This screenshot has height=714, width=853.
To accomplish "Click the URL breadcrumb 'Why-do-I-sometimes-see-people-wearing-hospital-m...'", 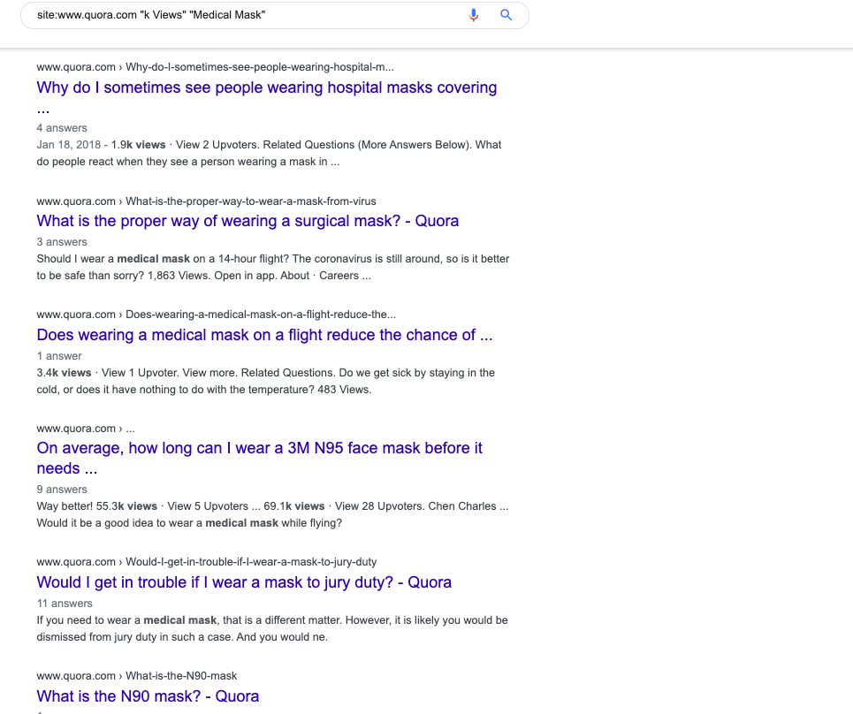I will (260, 67).
